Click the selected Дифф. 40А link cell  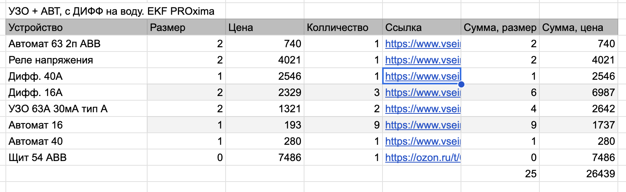click(423, 76)
